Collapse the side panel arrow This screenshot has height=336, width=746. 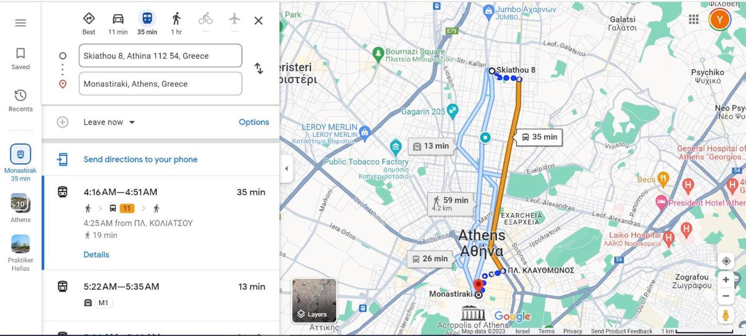(286, 168)
